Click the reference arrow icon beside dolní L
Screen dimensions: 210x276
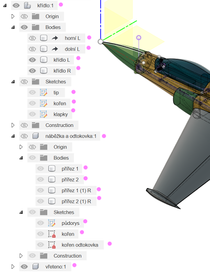click(55, 49)
